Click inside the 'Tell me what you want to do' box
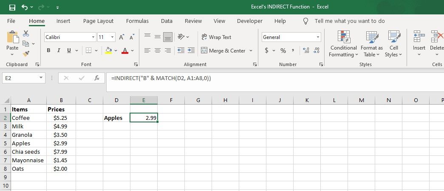This screenshot has width=444, height=191. pos(349,21)
